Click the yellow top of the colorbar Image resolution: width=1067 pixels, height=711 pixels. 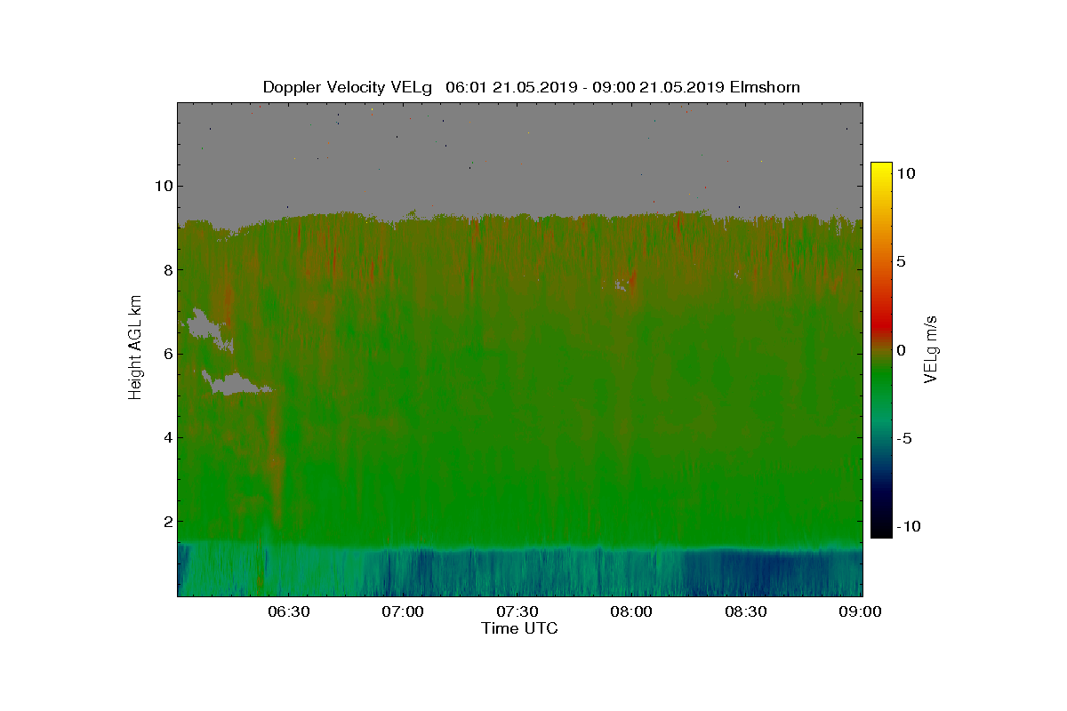881,171
